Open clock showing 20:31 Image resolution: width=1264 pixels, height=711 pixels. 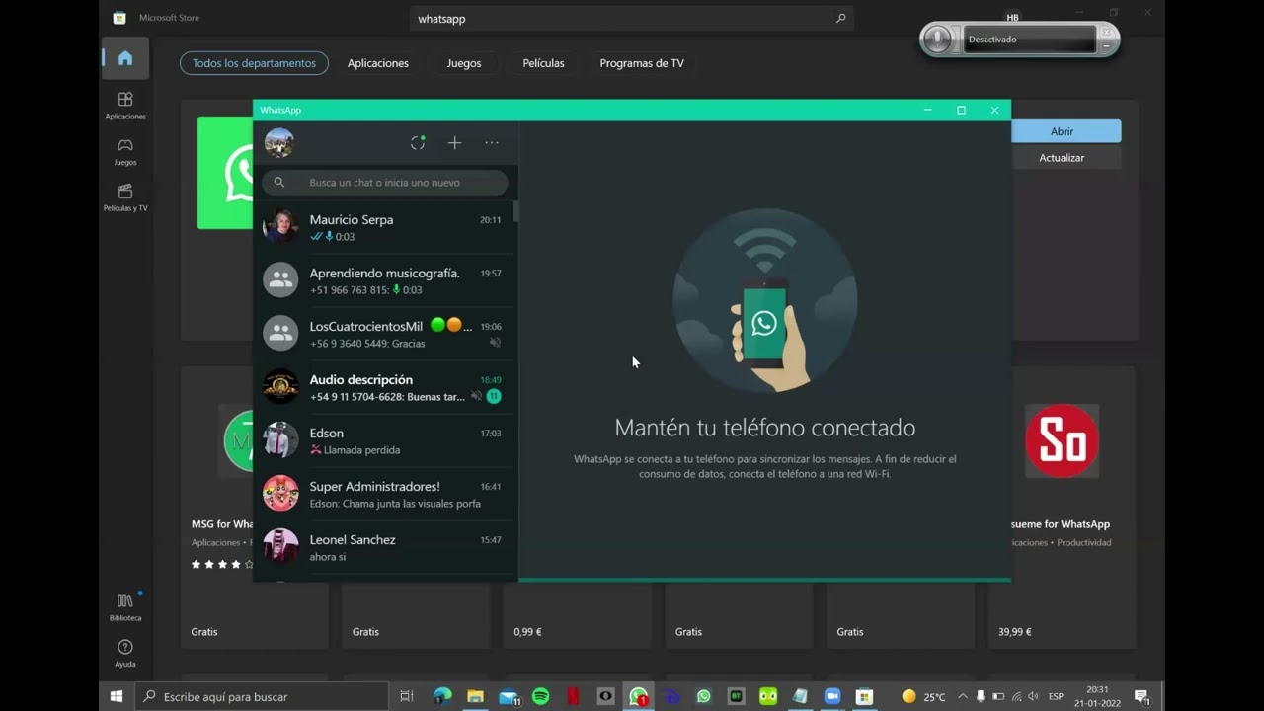tap(1097, 696)
